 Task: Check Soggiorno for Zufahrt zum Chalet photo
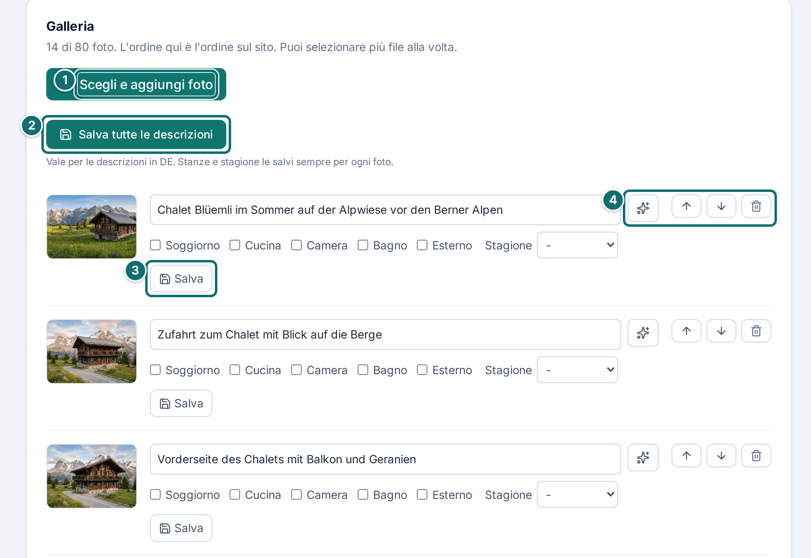coord(155,370)
